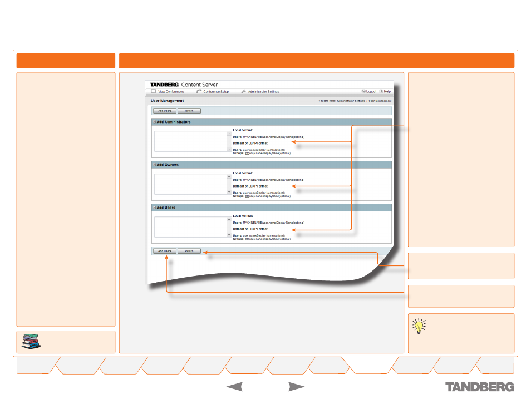
Task: Open the Conference Setup menu
Action: click(216, 92)
